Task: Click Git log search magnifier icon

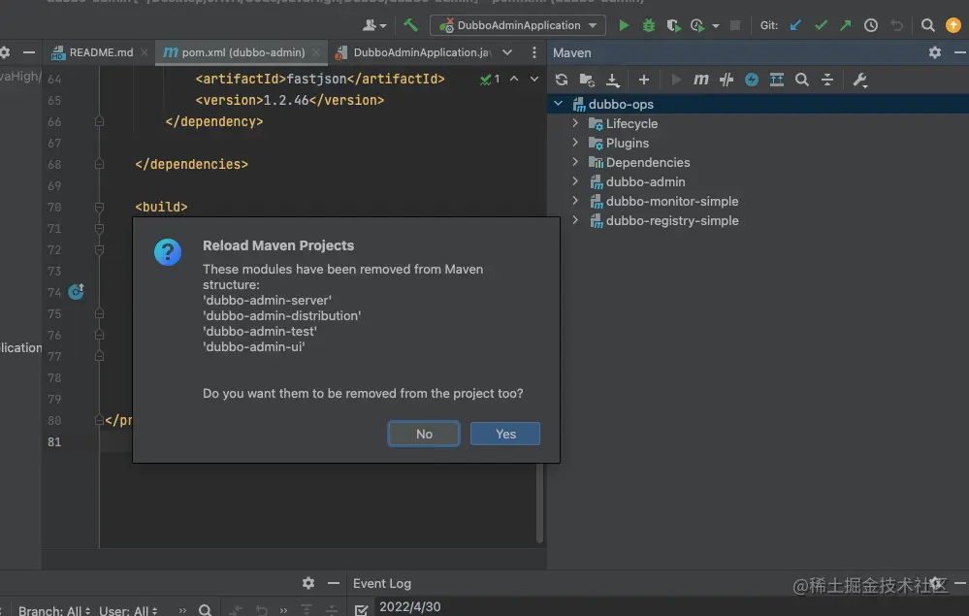Action: [206, 610]
